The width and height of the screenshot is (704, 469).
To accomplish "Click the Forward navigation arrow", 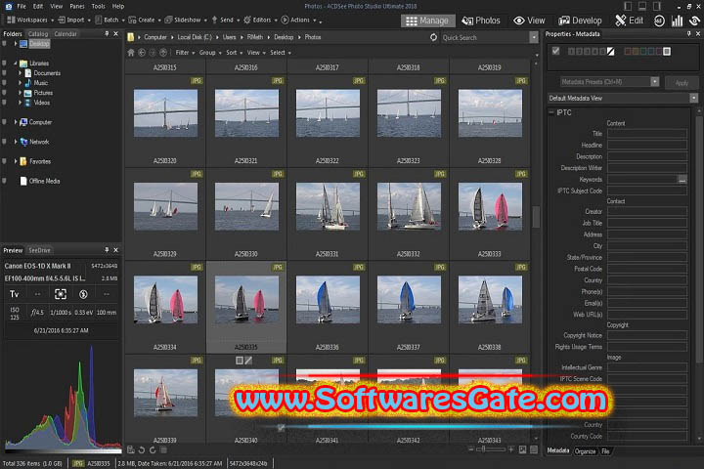I will pos(153,53).
